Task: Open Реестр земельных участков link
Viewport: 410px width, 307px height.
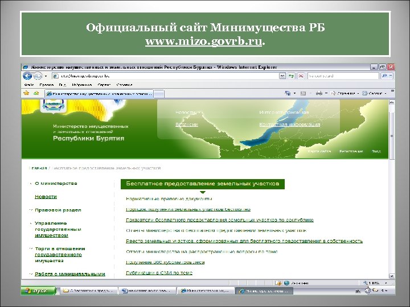Action: pyautogui.click(x=244, y=241)
